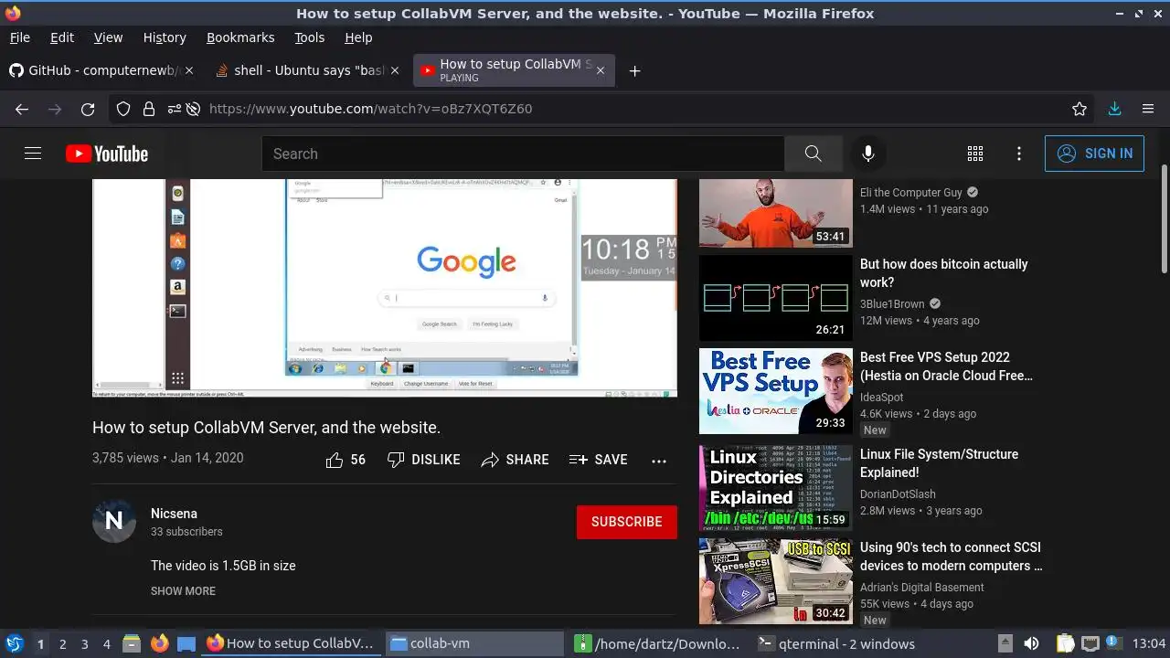This screenshot has width=1170, height=658.
Task: Open the Tools menu
Action: pyautogui.click(x=310, y=37)
